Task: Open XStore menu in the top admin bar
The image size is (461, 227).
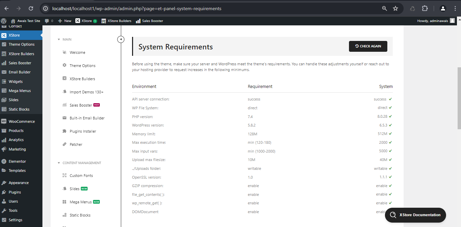Action: tap(86, 21)
